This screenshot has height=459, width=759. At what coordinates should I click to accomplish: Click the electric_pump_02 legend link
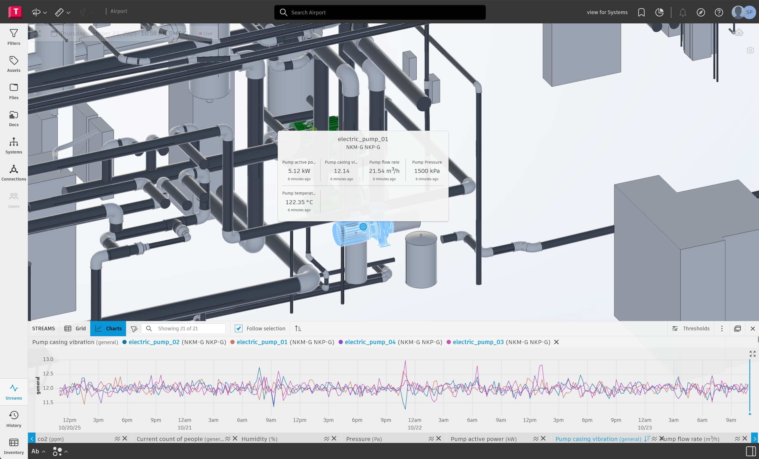tap(154, 342)
